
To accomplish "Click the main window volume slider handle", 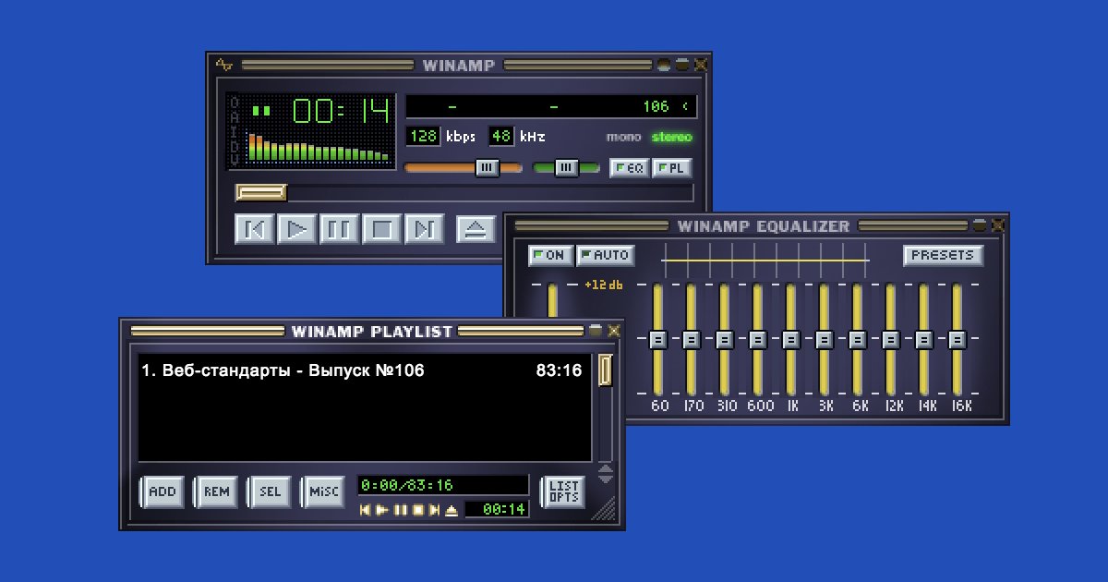I will pyautogui.click(x=487, y=168).
